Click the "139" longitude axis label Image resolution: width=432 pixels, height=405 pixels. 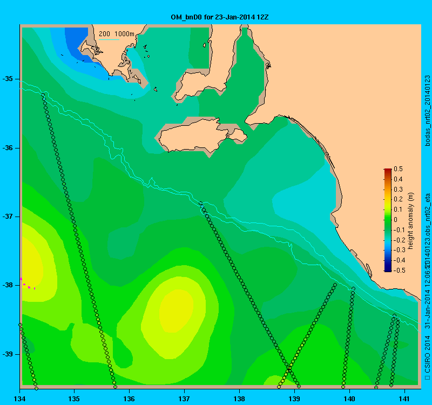(x=294, y=399)
